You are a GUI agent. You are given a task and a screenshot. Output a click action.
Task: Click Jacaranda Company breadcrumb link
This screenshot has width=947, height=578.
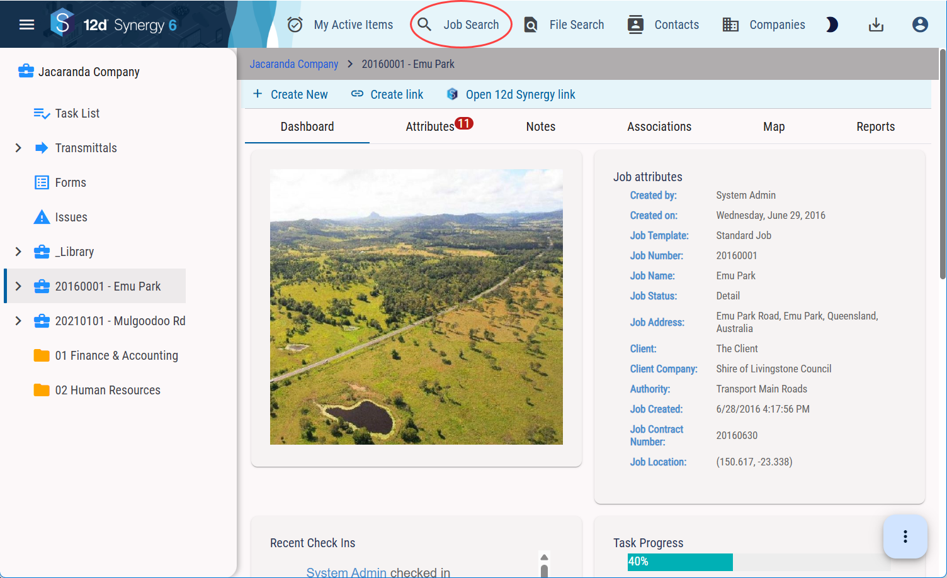pyautogui.click(x=294, y=64)
